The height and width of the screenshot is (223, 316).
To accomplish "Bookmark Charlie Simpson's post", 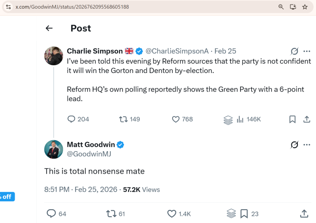I will pos(292,119).
